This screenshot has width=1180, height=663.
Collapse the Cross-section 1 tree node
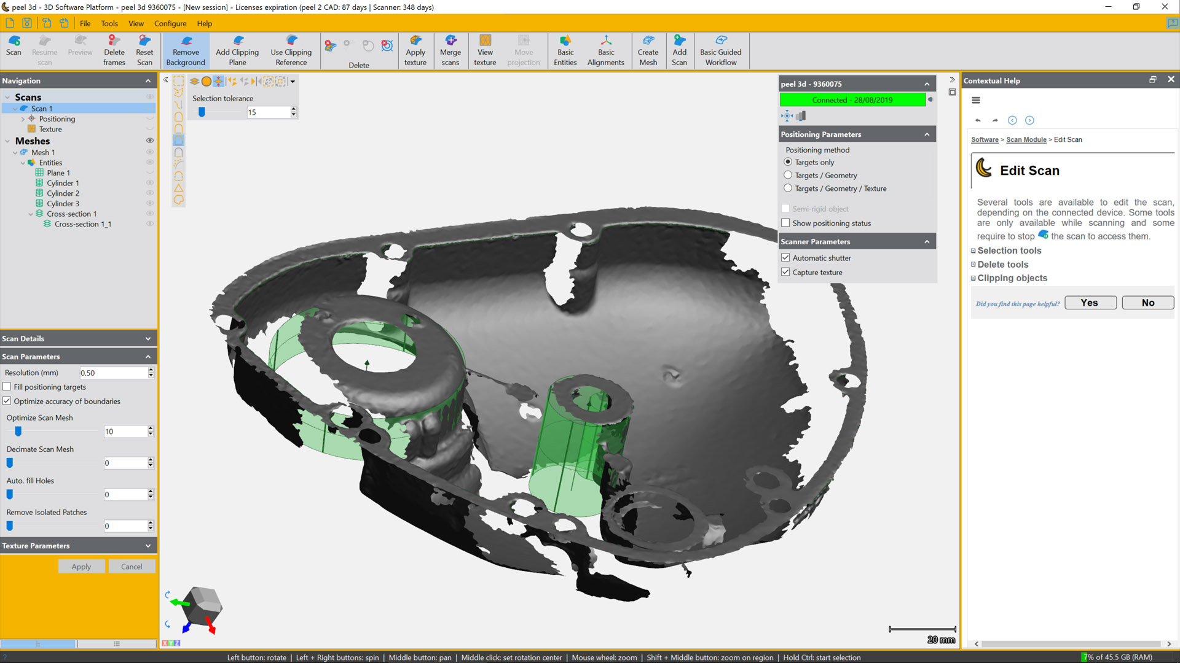click(31, 214)
